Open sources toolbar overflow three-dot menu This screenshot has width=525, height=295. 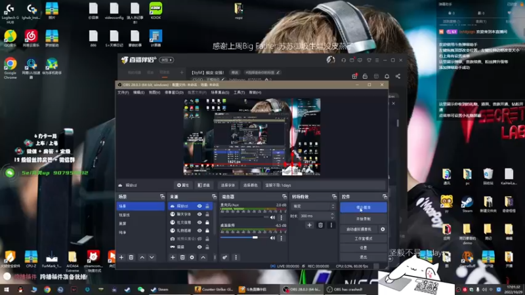point(215,257)
